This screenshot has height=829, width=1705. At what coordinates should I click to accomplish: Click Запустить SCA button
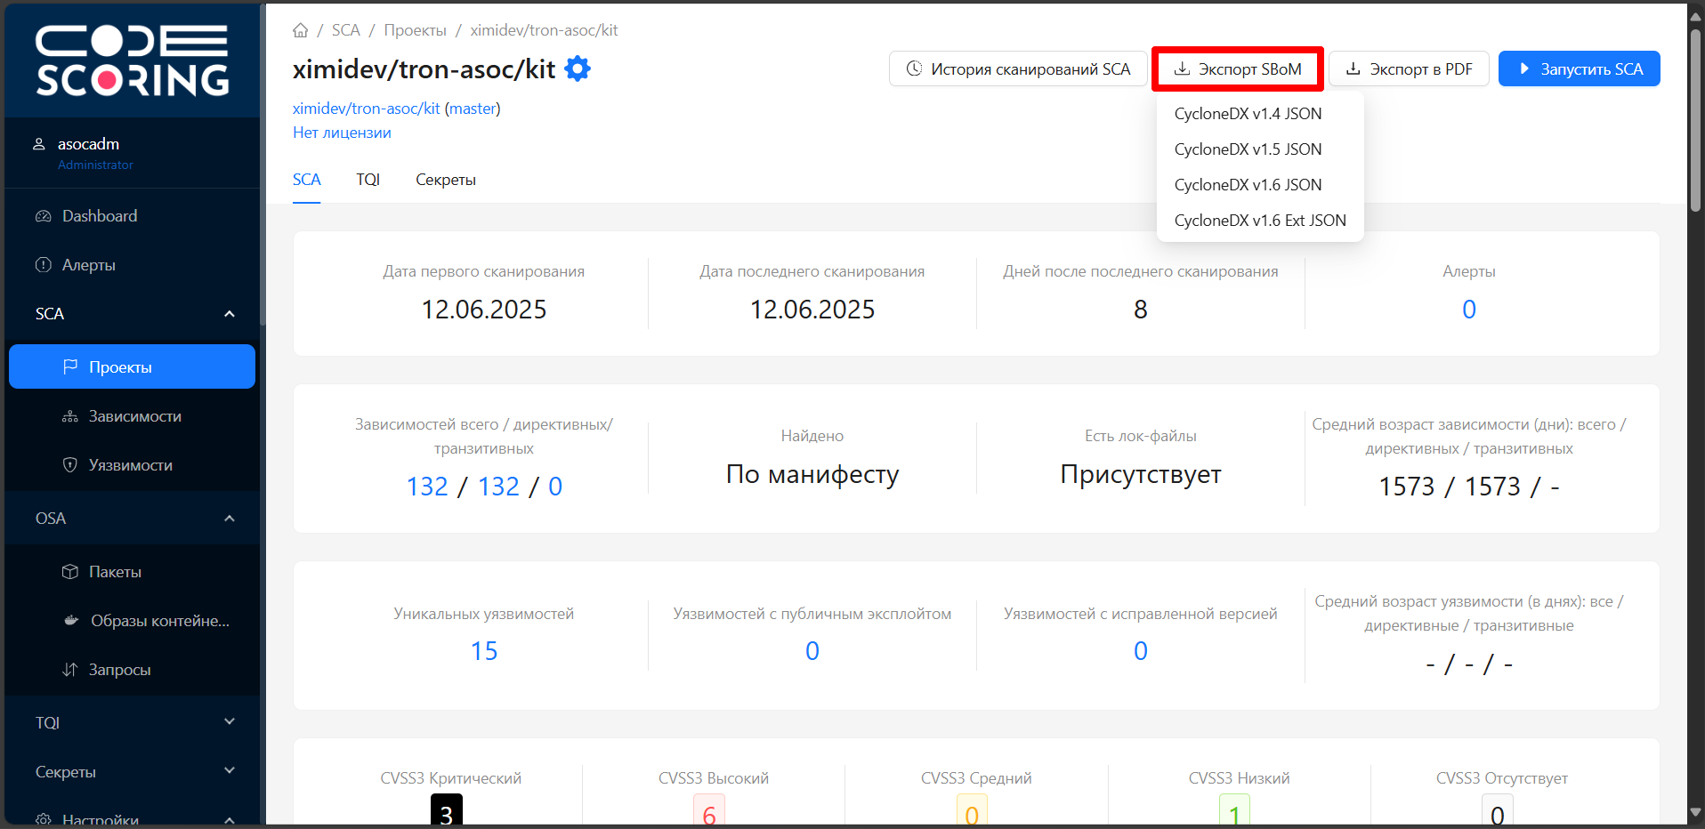[1579, 68]
